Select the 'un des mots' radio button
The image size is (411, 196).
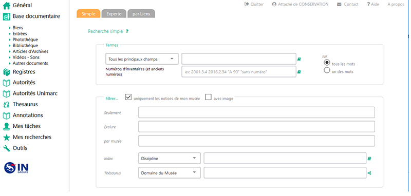(x=327, y=70)
